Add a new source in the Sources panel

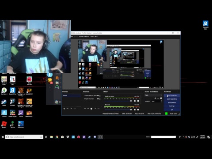pyautogui.click(x=85, y=109)
